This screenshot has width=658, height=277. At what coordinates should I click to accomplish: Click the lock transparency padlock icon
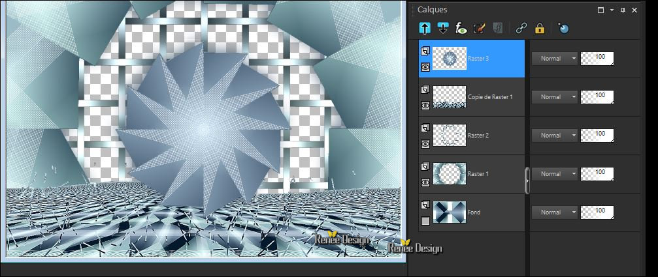539,29
